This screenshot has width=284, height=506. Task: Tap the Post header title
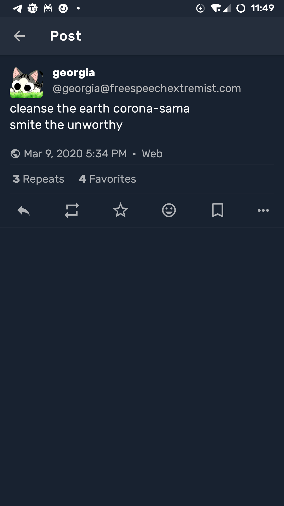[x=66, y=36]
